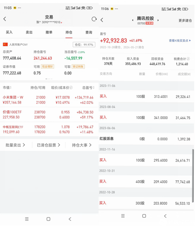
Task: Switch to previous stock with left triangle
Action: [x=133, y=20]
